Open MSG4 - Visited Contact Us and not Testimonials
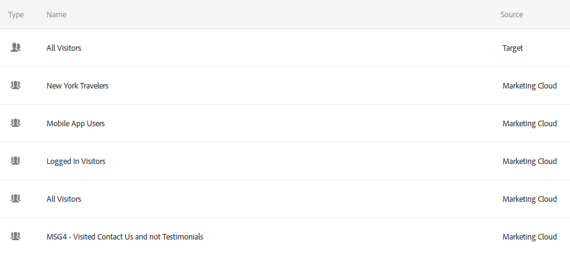 (125, 237)
